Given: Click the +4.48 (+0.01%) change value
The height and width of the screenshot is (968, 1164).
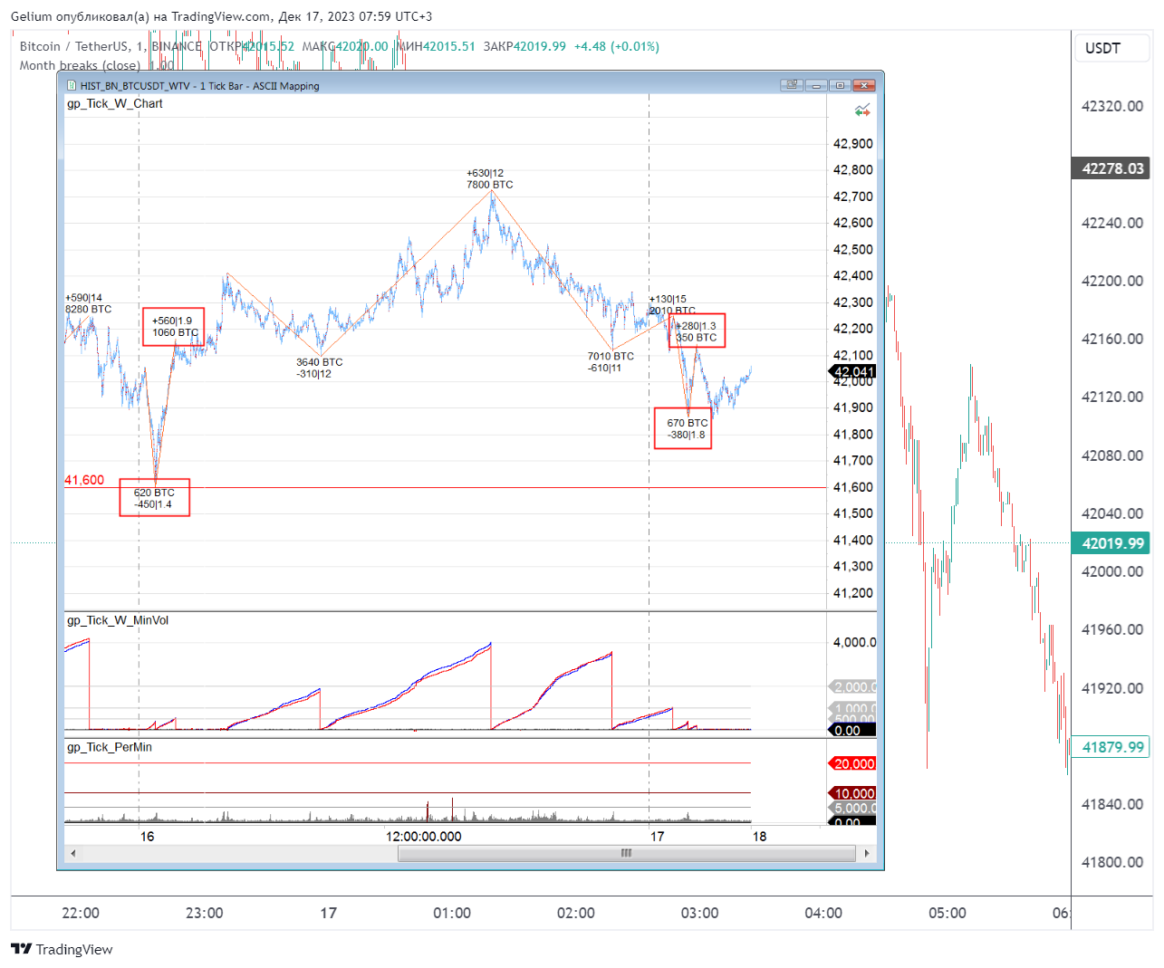Looking at the screenshot, I should 617,46.
